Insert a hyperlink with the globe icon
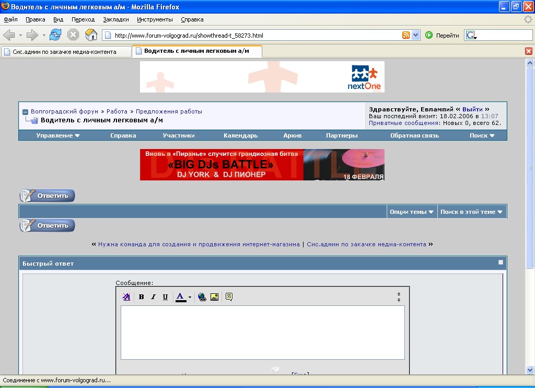535x388 pixels. click(202, 297)
